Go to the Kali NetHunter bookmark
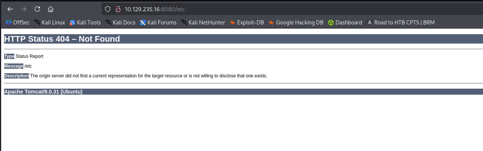 pos(203,23)
